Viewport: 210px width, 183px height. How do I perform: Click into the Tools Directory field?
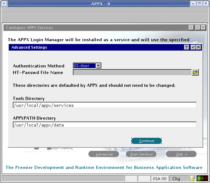(104, 105)
